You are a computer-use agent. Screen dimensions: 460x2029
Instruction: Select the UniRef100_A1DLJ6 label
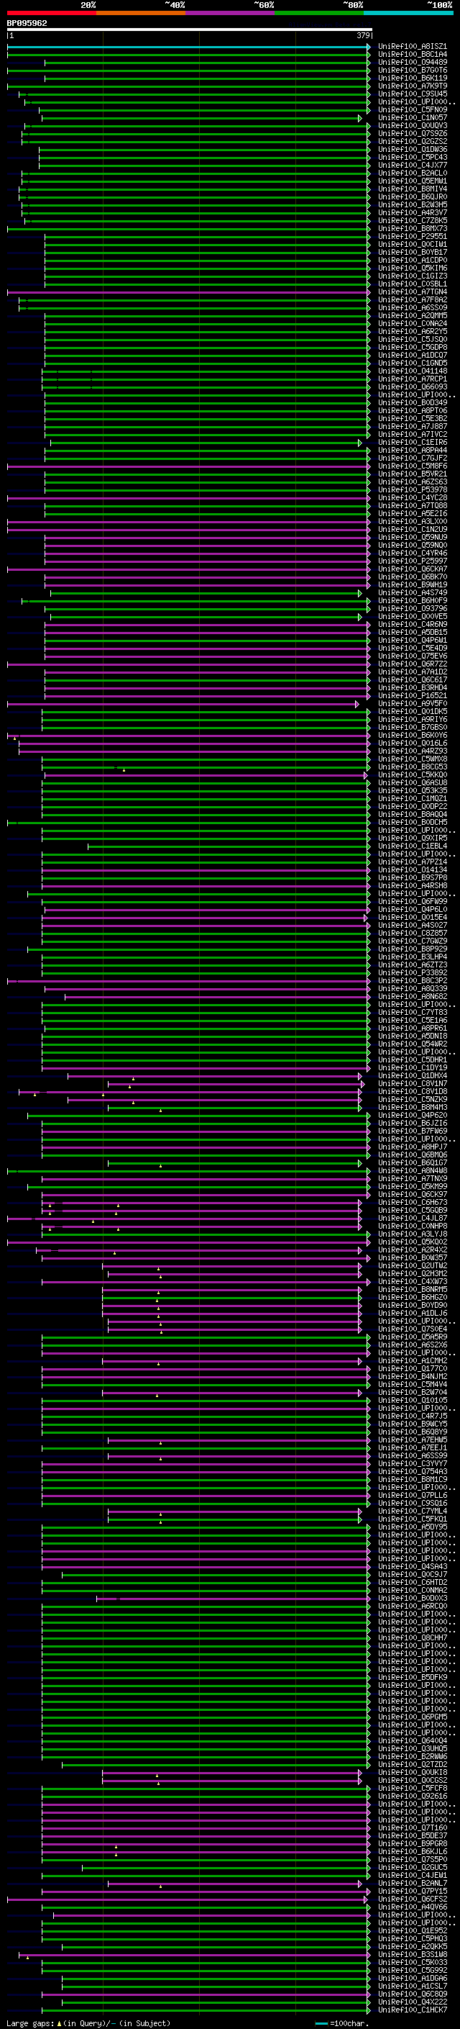pos(413,1314)
